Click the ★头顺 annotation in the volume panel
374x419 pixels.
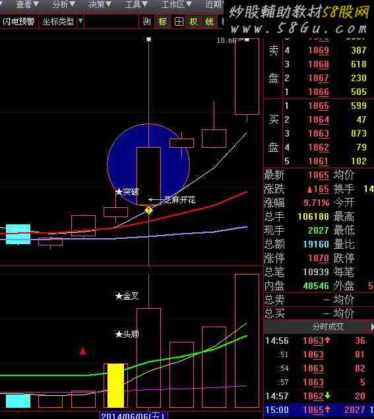point(127,334)
